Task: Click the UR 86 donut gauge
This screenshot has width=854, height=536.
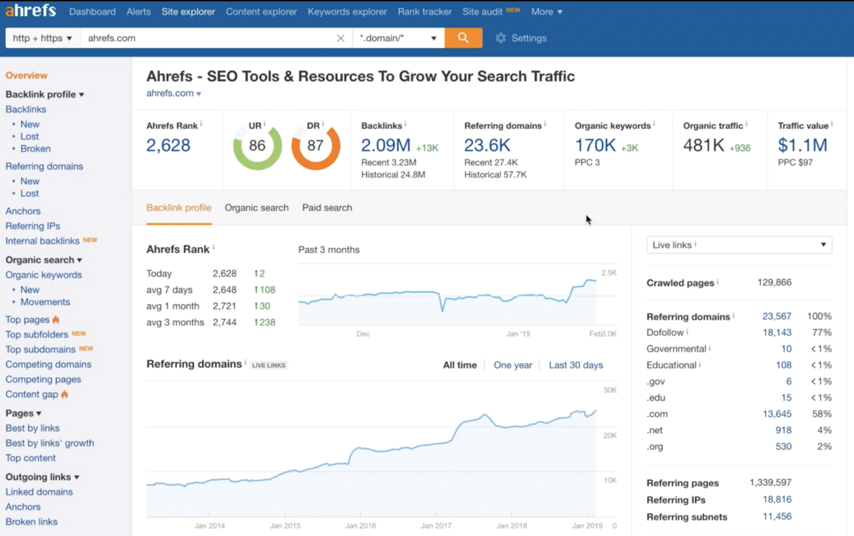Action: click(x=257, y=146)
